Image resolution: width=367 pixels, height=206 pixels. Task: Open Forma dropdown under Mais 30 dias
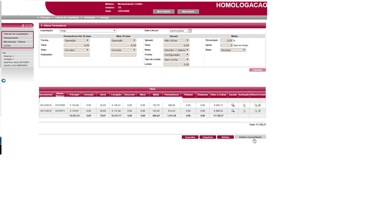pos(123,40)
